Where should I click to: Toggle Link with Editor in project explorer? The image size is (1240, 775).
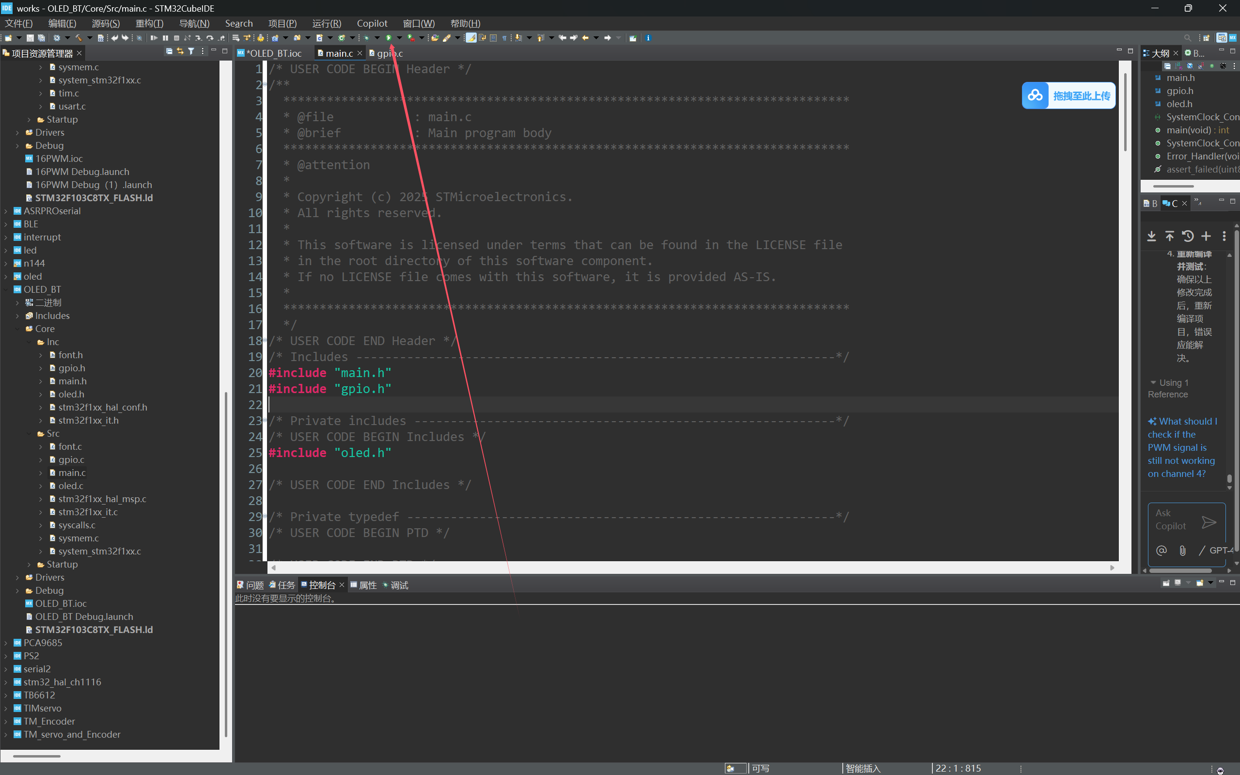[180, 51]
